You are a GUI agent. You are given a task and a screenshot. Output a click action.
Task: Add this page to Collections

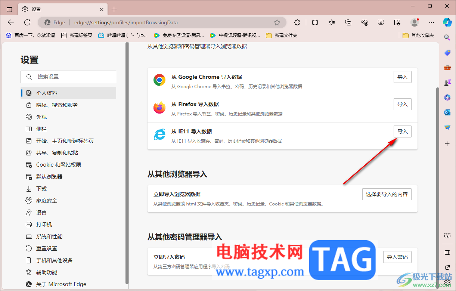coord(348,22)
